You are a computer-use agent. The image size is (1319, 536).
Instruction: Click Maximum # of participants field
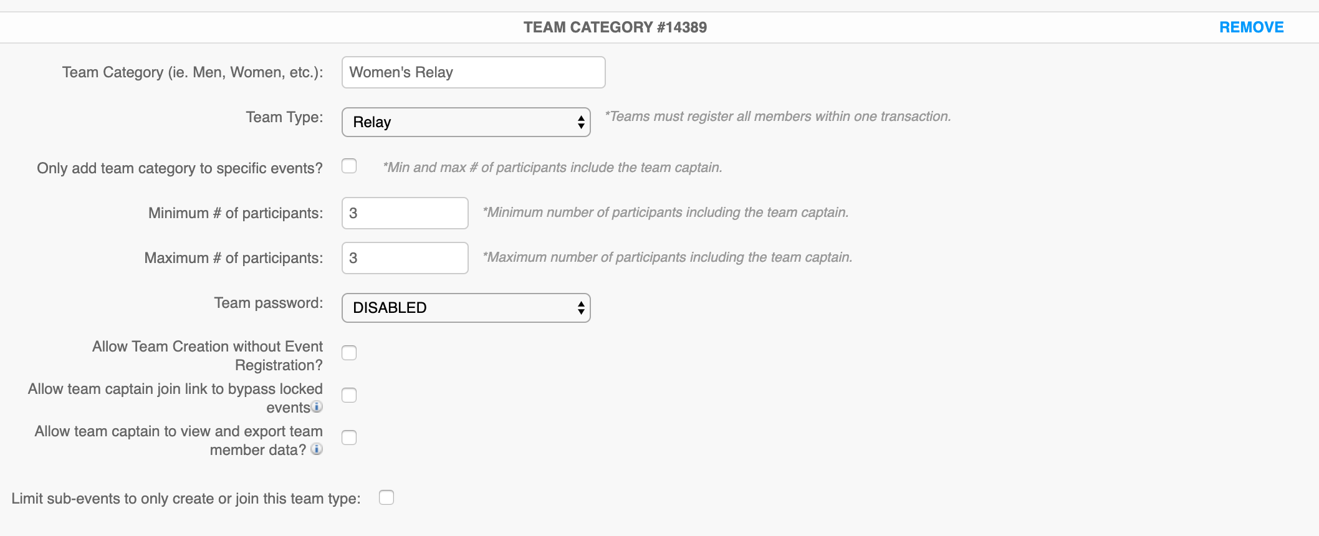coord(405,258)
